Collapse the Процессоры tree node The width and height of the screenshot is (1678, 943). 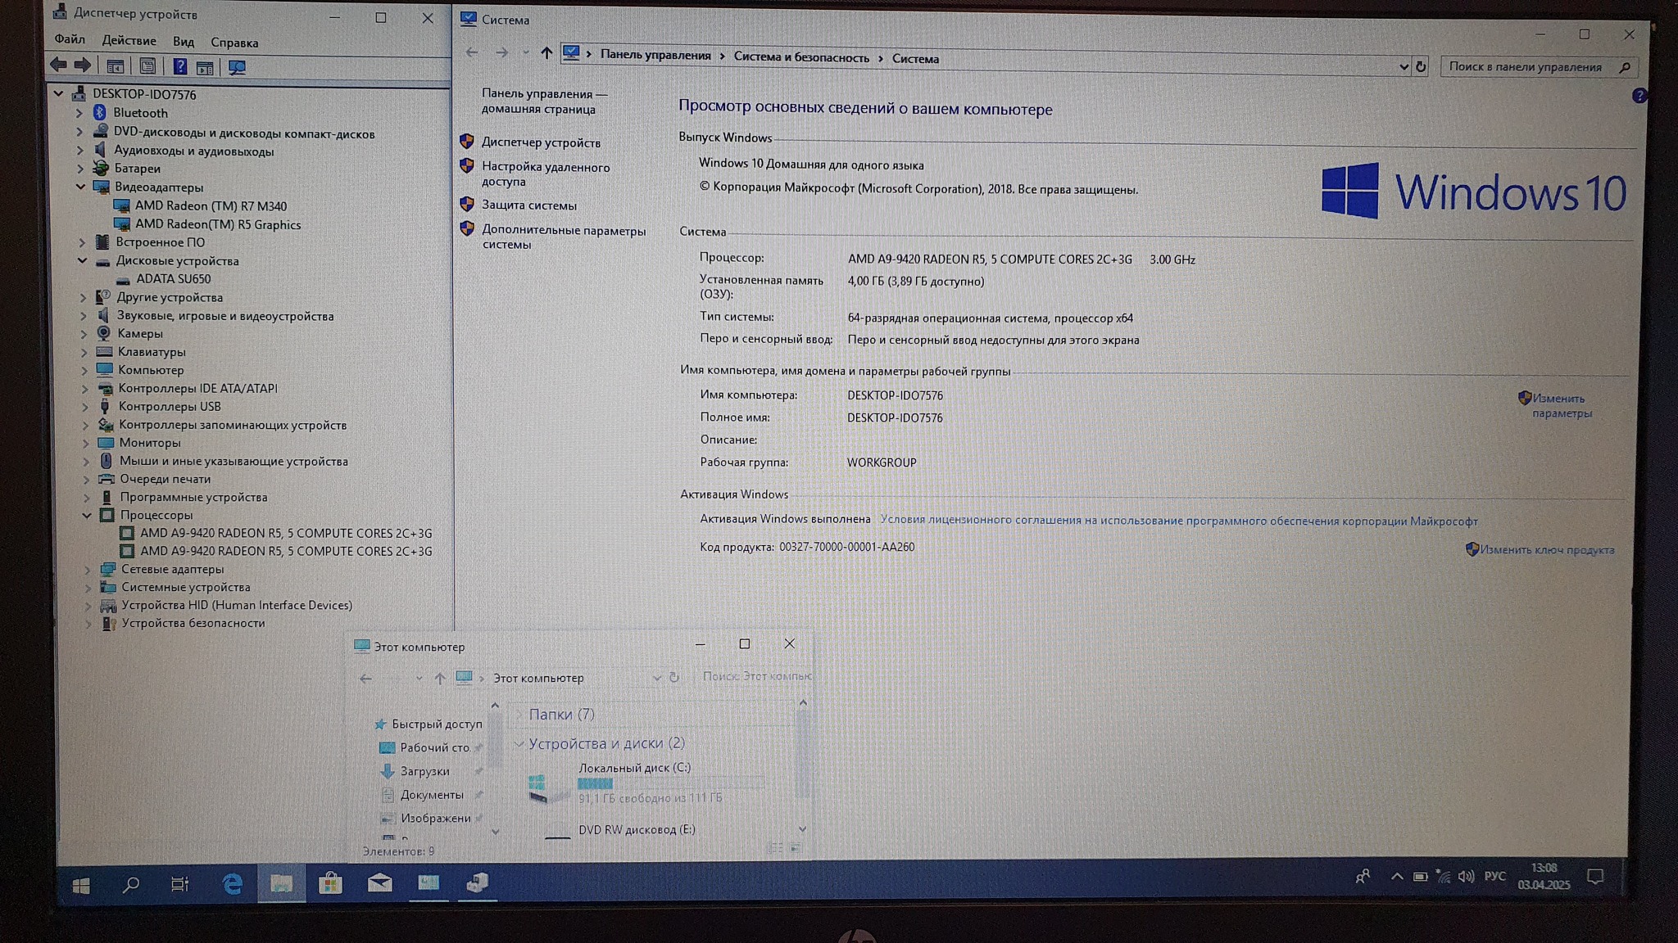click(87, 515)
